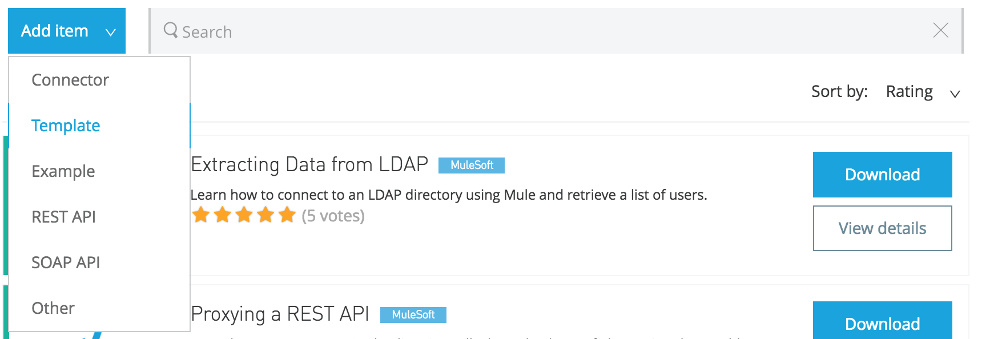Click the Sort by chevron arrow
The width and height of the screenshot is (1006, 339).
955,94
